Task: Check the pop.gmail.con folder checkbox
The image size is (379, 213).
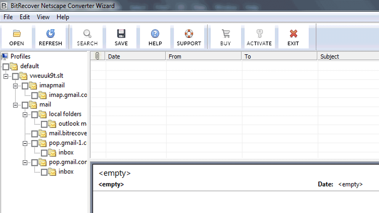Action: click(34, 162)
